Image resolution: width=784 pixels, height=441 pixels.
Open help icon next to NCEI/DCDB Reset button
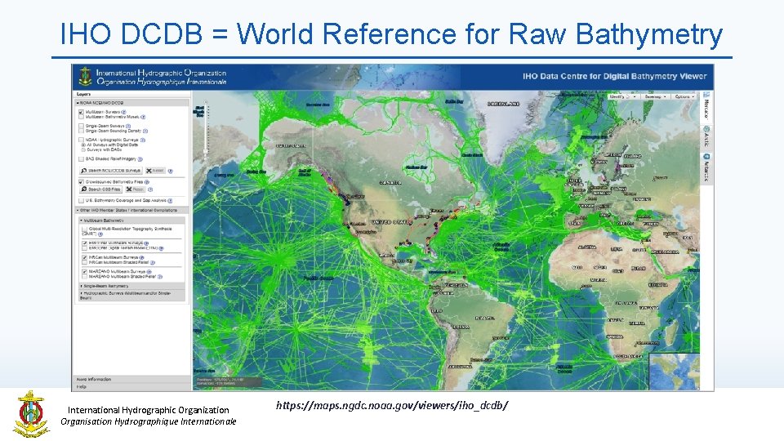coord(171,171)
